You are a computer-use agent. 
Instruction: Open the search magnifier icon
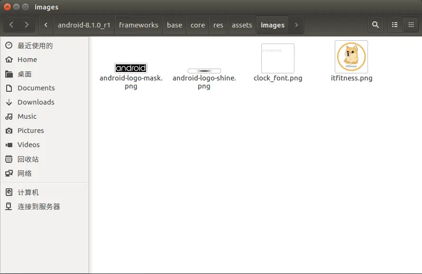(x=376, y=25)
